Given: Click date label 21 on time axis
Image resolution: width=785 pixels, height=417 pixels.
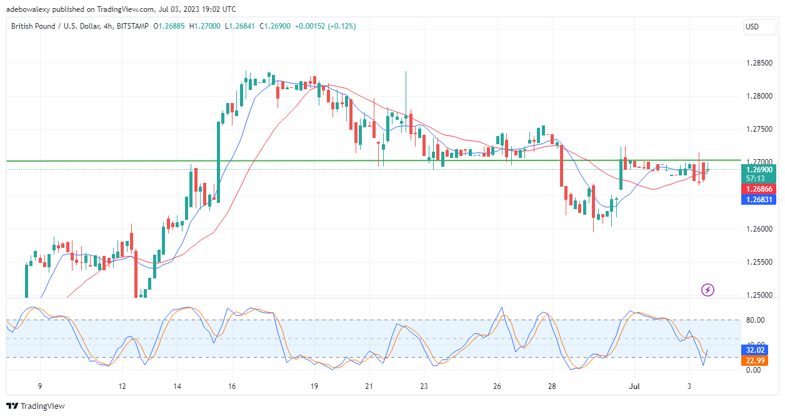Looking at the screenshot, I should (369, 385).
